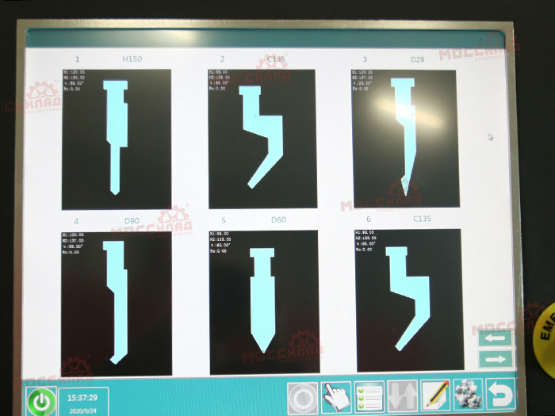555x416 pixels.
Task: Click the D60 label above tool 5
Action: pyautogui.click(x=278, y=219)
